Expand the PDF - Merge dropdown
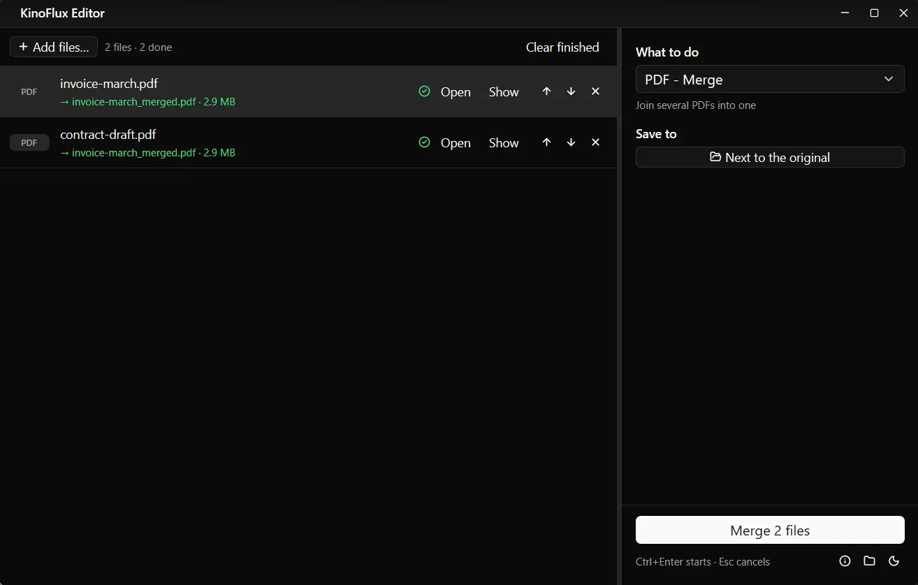This screenshot has width=918, height=585. [770, 80]
